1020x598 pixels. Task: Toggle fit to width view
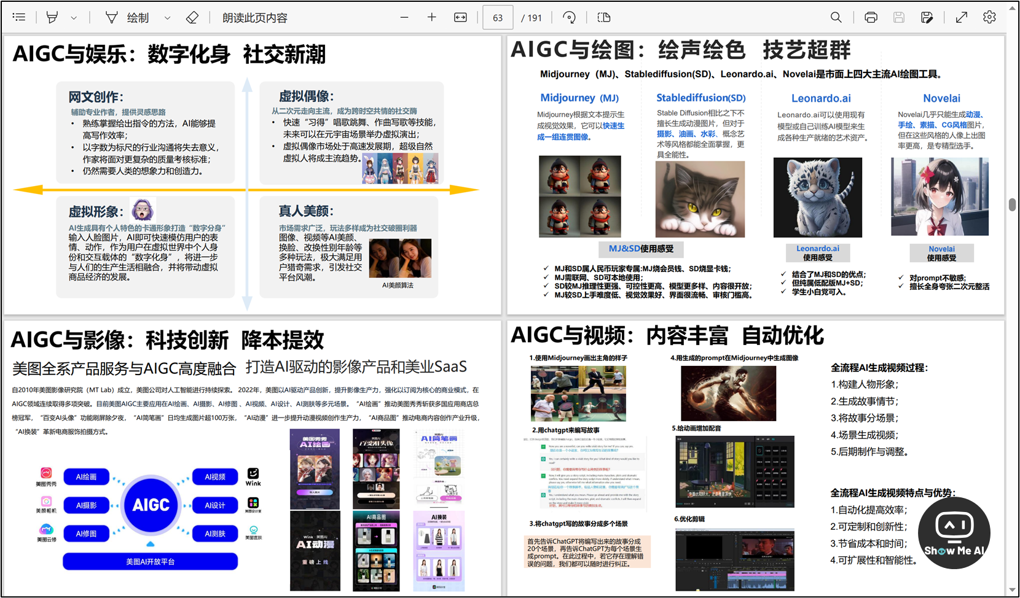(x=460, y=17)
